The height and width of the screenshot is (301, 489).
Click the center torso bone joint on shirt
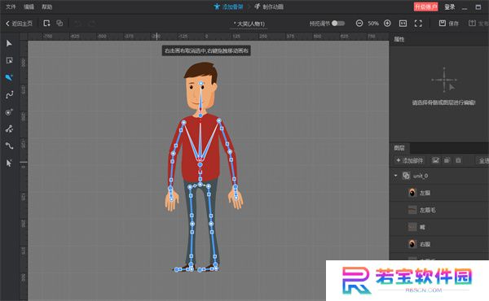(200, 164)
